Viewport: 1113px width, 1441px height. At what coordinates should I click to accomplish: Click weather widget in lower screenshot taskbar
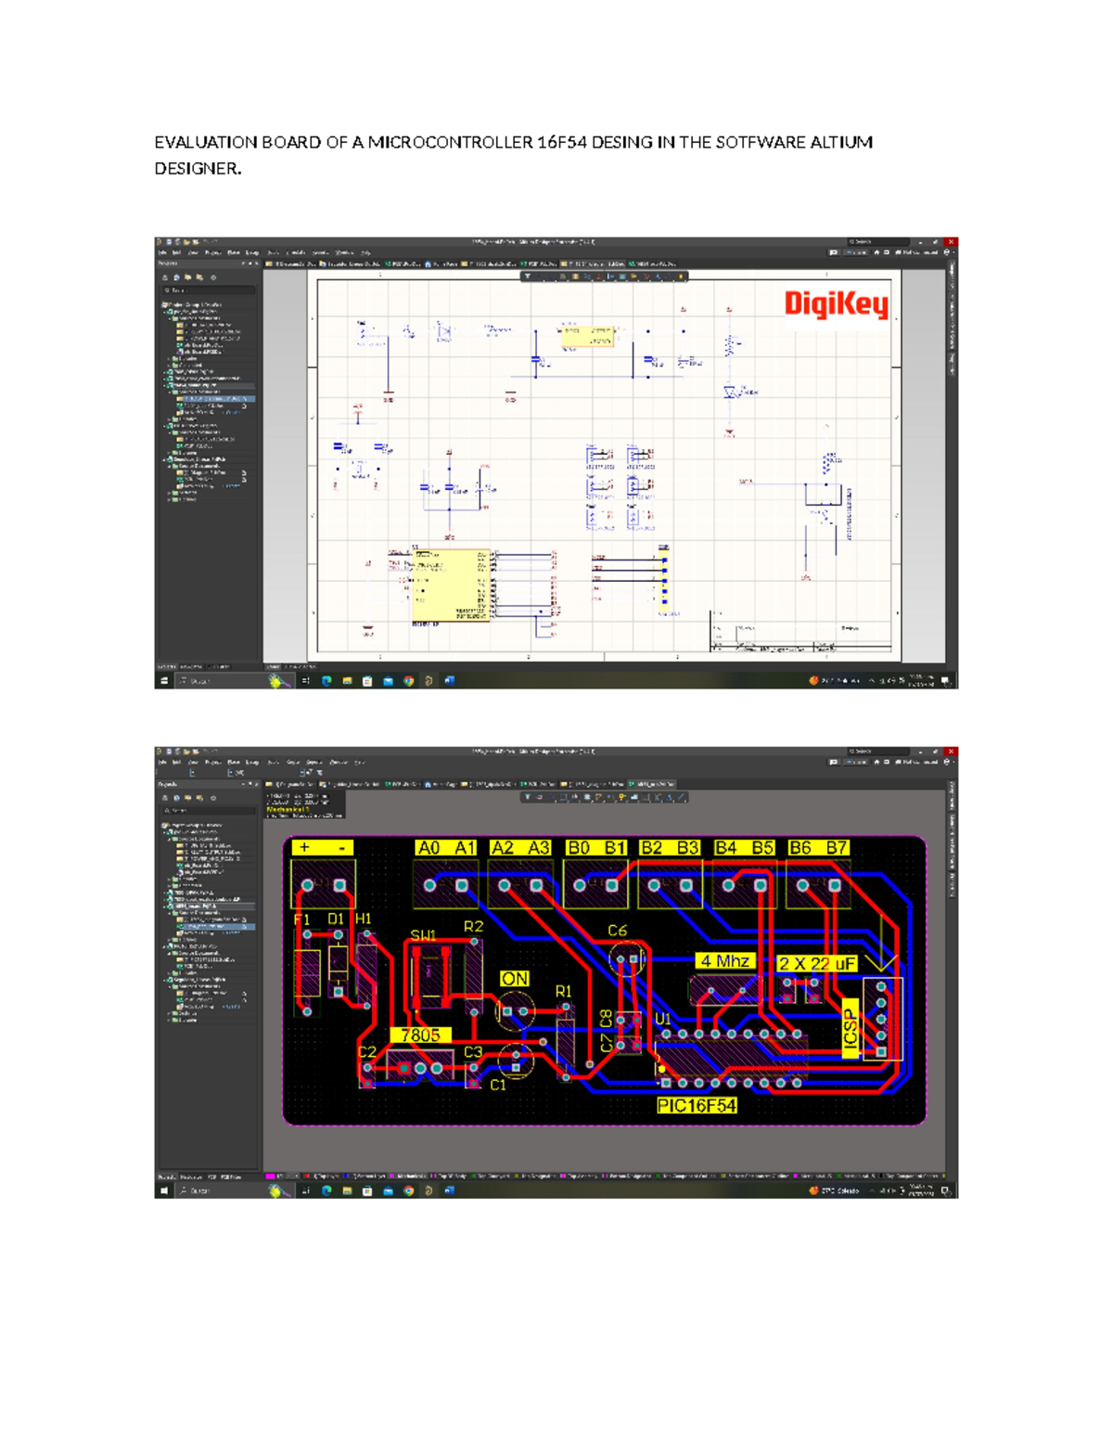(835, 1190)
